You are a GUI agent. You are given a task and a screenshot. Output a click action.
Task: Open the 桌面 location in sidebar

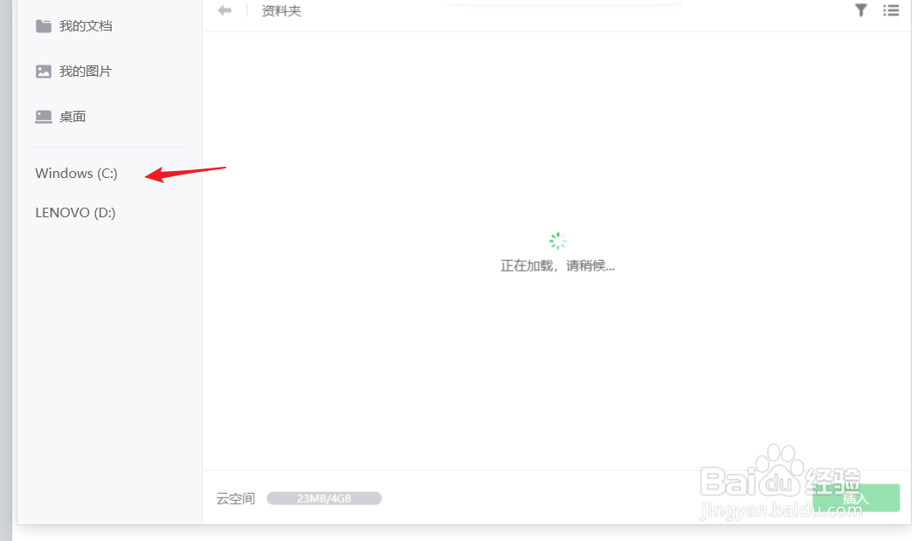(x=73, y=116)
